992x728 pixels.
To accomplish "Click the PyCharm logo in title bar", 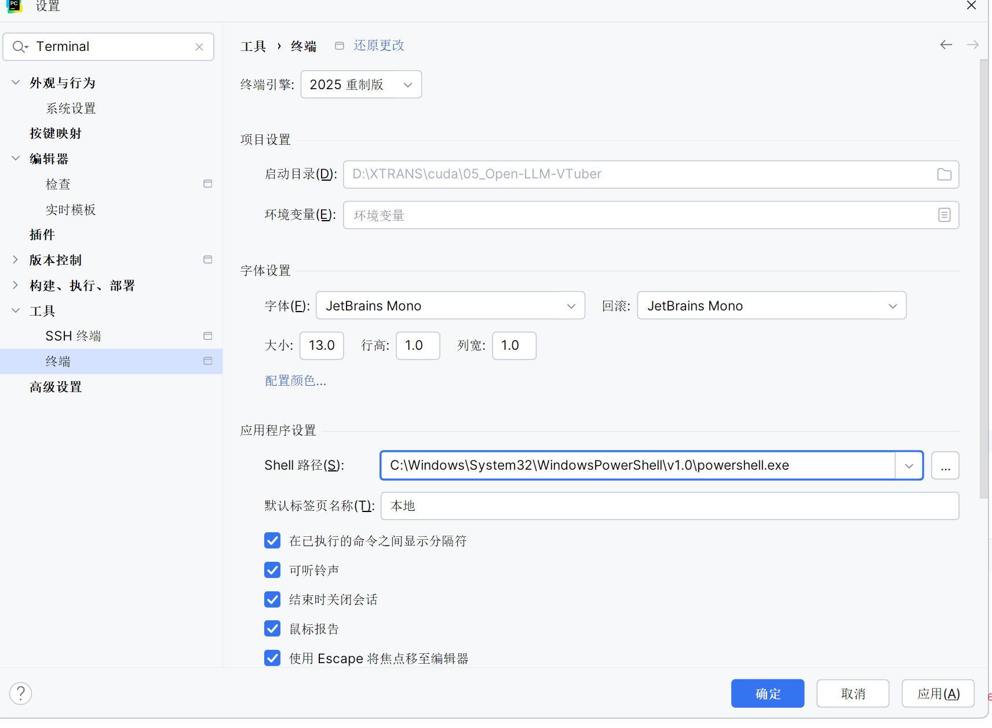I will click(x=14, y=6).
